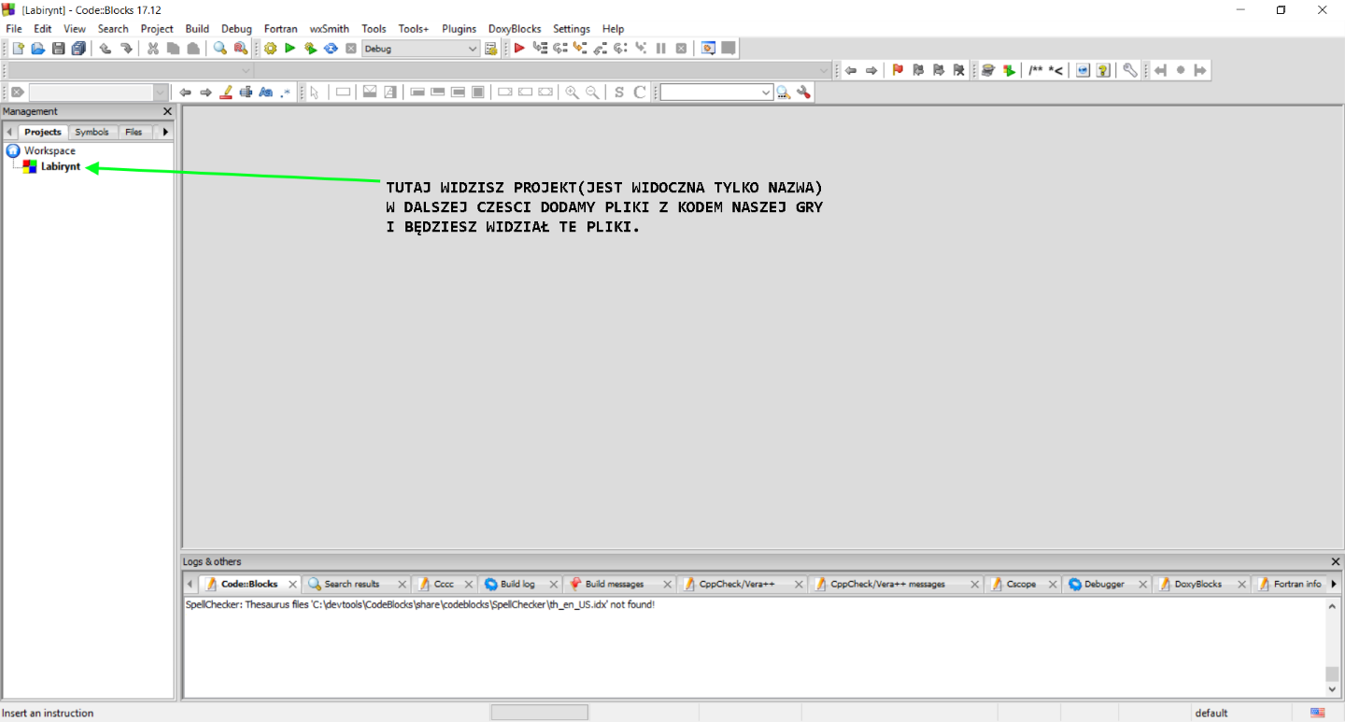
Task: Select the Labirynt project in tree
Action: click(x=61, y=166)
